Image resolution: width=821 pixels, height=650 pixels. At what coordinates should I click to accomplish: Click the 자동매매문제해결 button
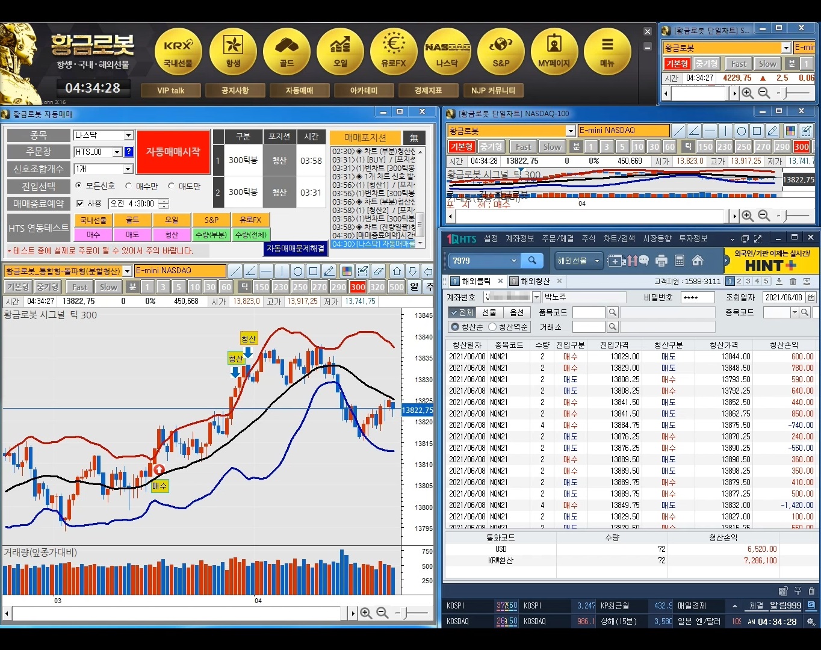[296, 249]
